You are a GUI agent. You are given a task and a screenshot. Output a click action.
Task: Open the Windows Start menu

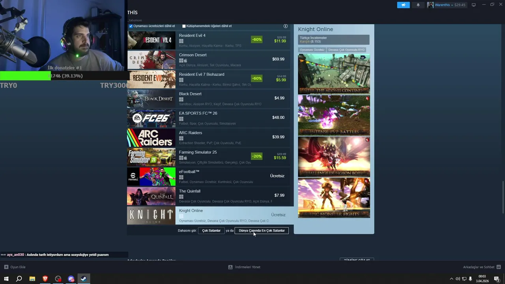6,279
